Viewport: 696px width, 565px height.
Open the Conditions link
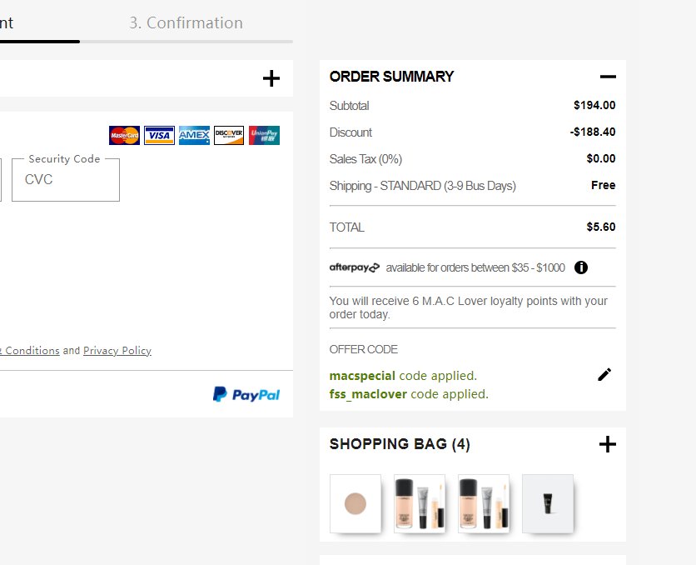[31, 351]
